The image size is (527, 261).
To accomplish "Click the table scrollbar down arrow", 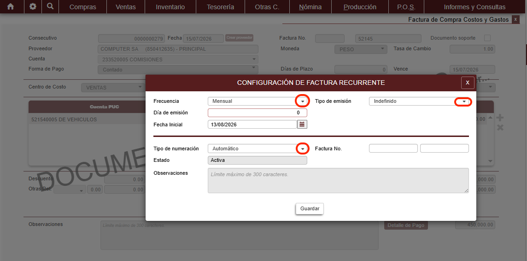I will click(x=490, y=161).
